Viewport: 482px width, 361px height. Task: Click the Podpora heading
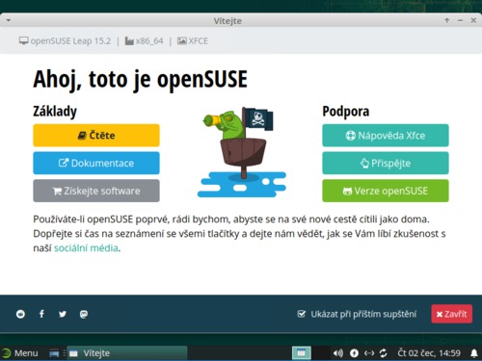pyautogui.click(x=346, y=112)
